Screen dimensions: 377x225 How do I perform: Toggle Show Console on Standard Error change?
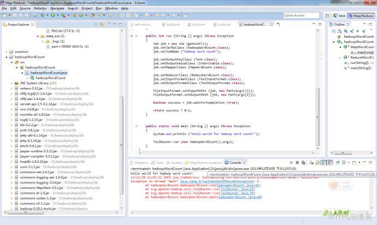[x=329, y=163]
